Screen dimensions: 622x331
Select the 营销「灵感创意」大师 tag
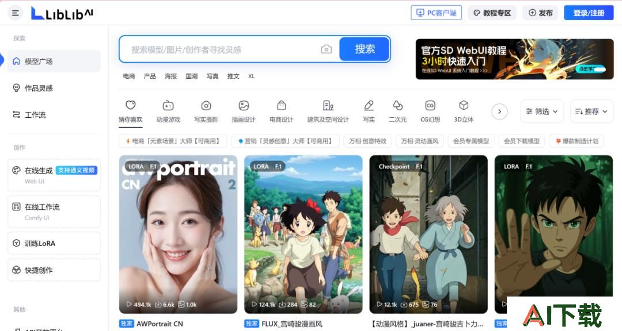pos(286,141)
